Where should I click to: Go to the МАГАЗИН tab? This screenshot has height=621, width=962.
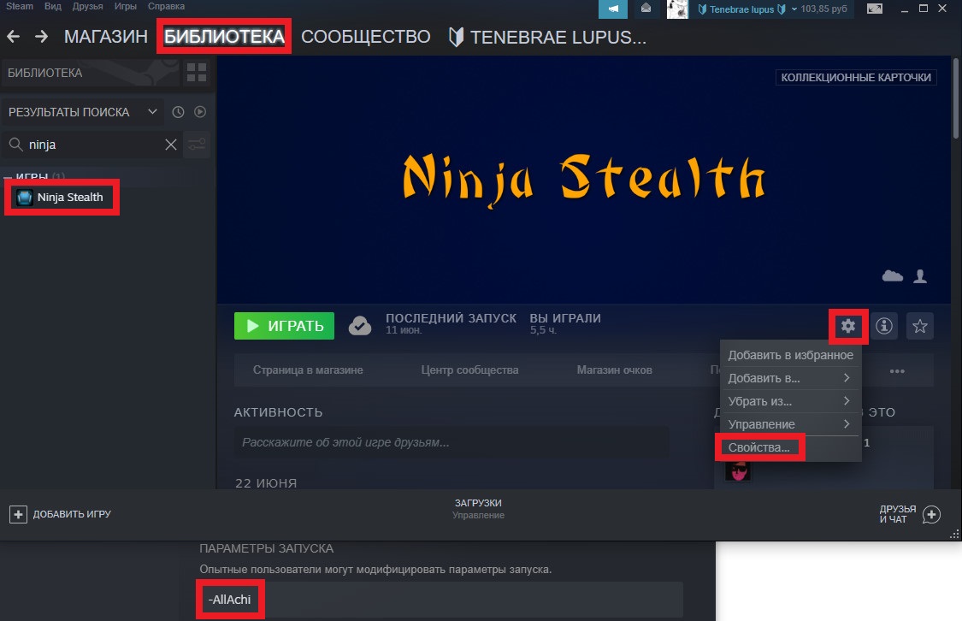[x=105, y=37]
